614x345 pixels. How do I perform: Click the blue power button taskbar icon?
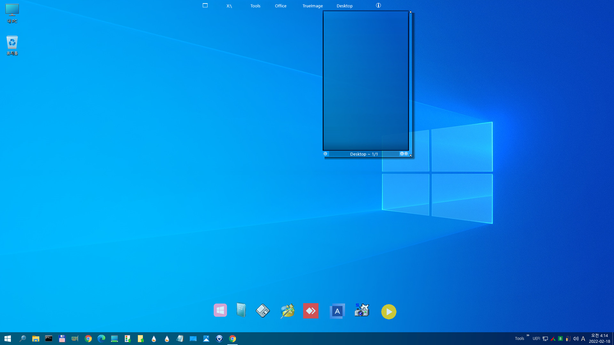[219, 339]
